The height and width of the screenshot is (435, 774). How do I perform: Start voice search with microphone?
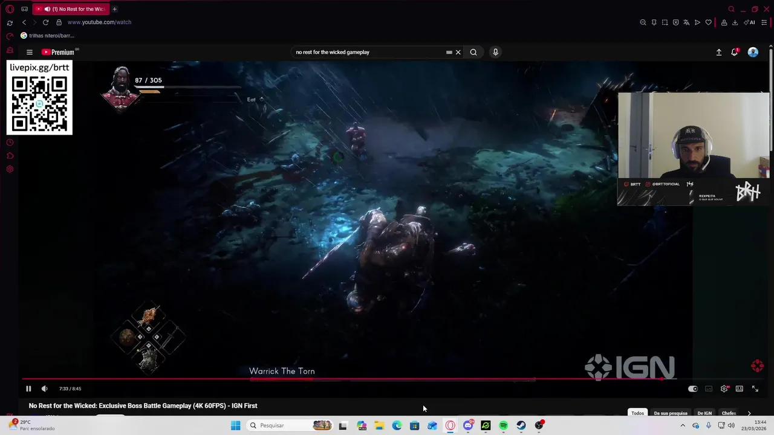tap(495, 52)
